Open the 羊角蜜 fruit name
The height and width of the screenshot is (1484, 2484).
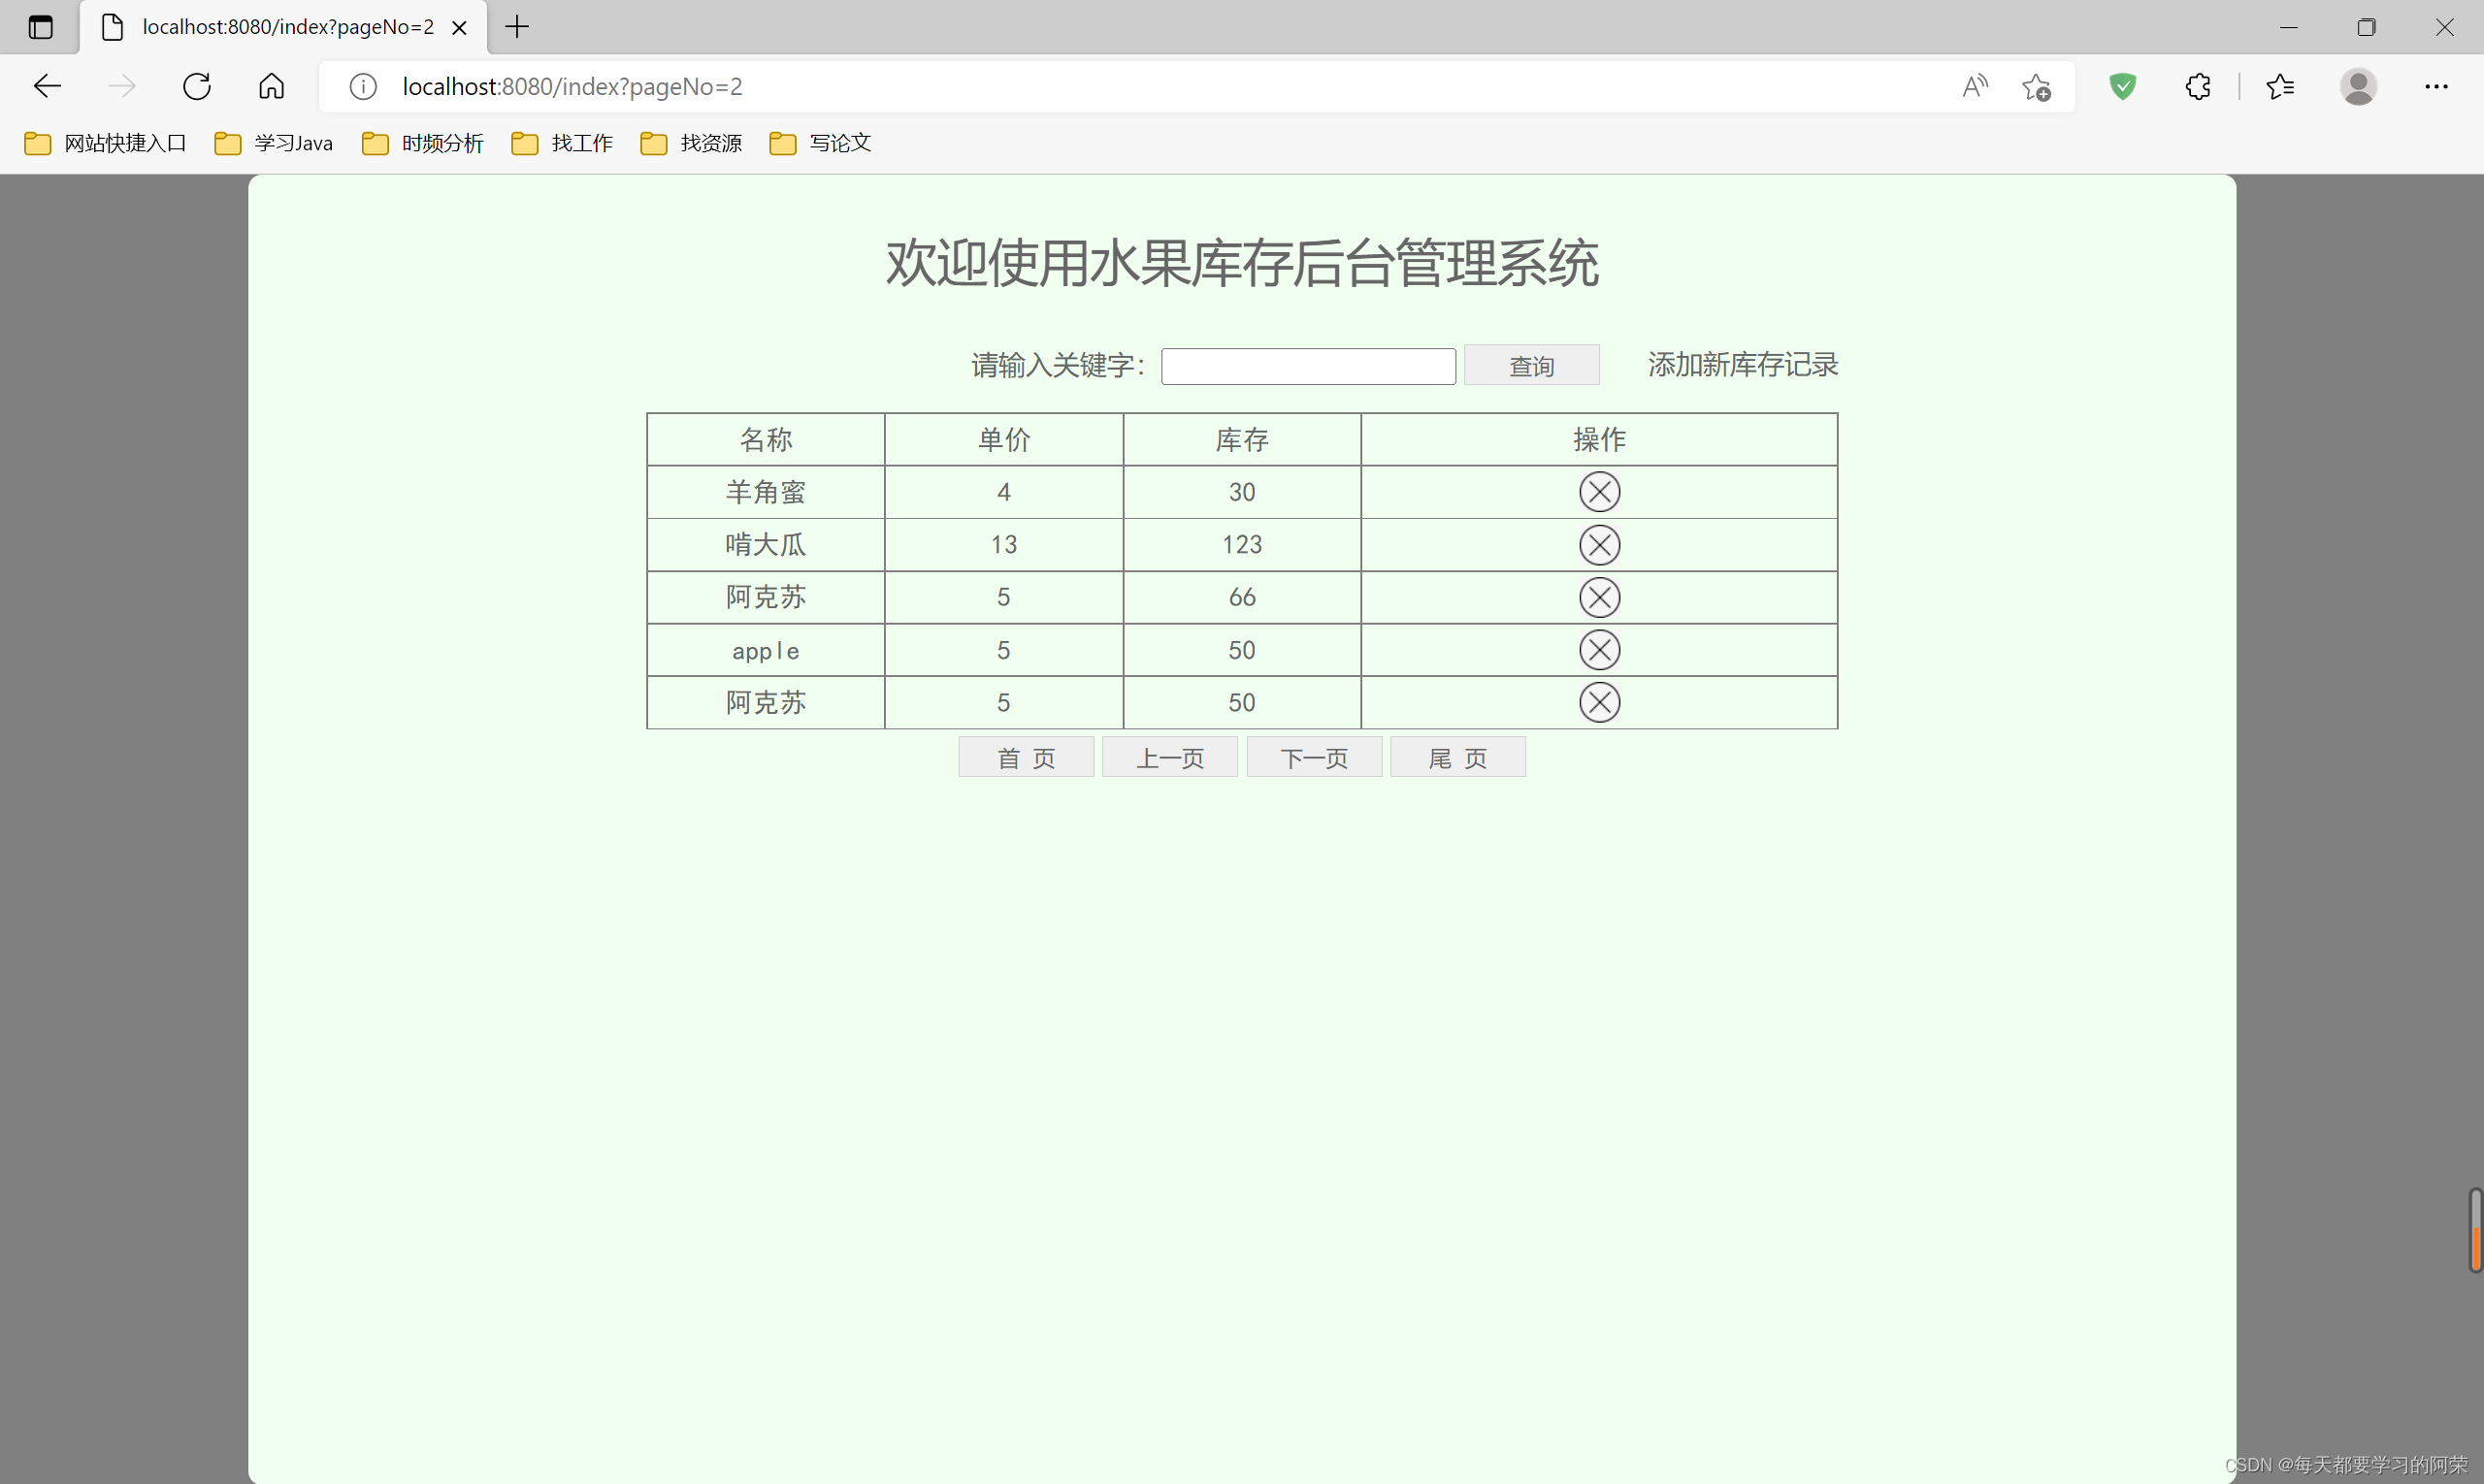point(766,492)
